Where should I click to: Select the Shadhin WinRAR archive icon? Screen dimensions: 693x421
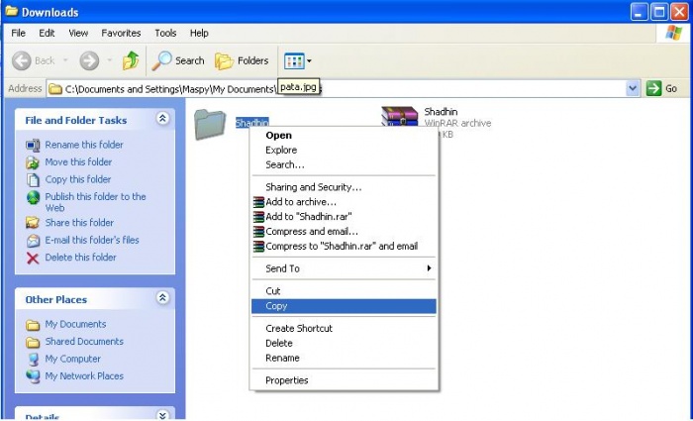tap(400, 116)
